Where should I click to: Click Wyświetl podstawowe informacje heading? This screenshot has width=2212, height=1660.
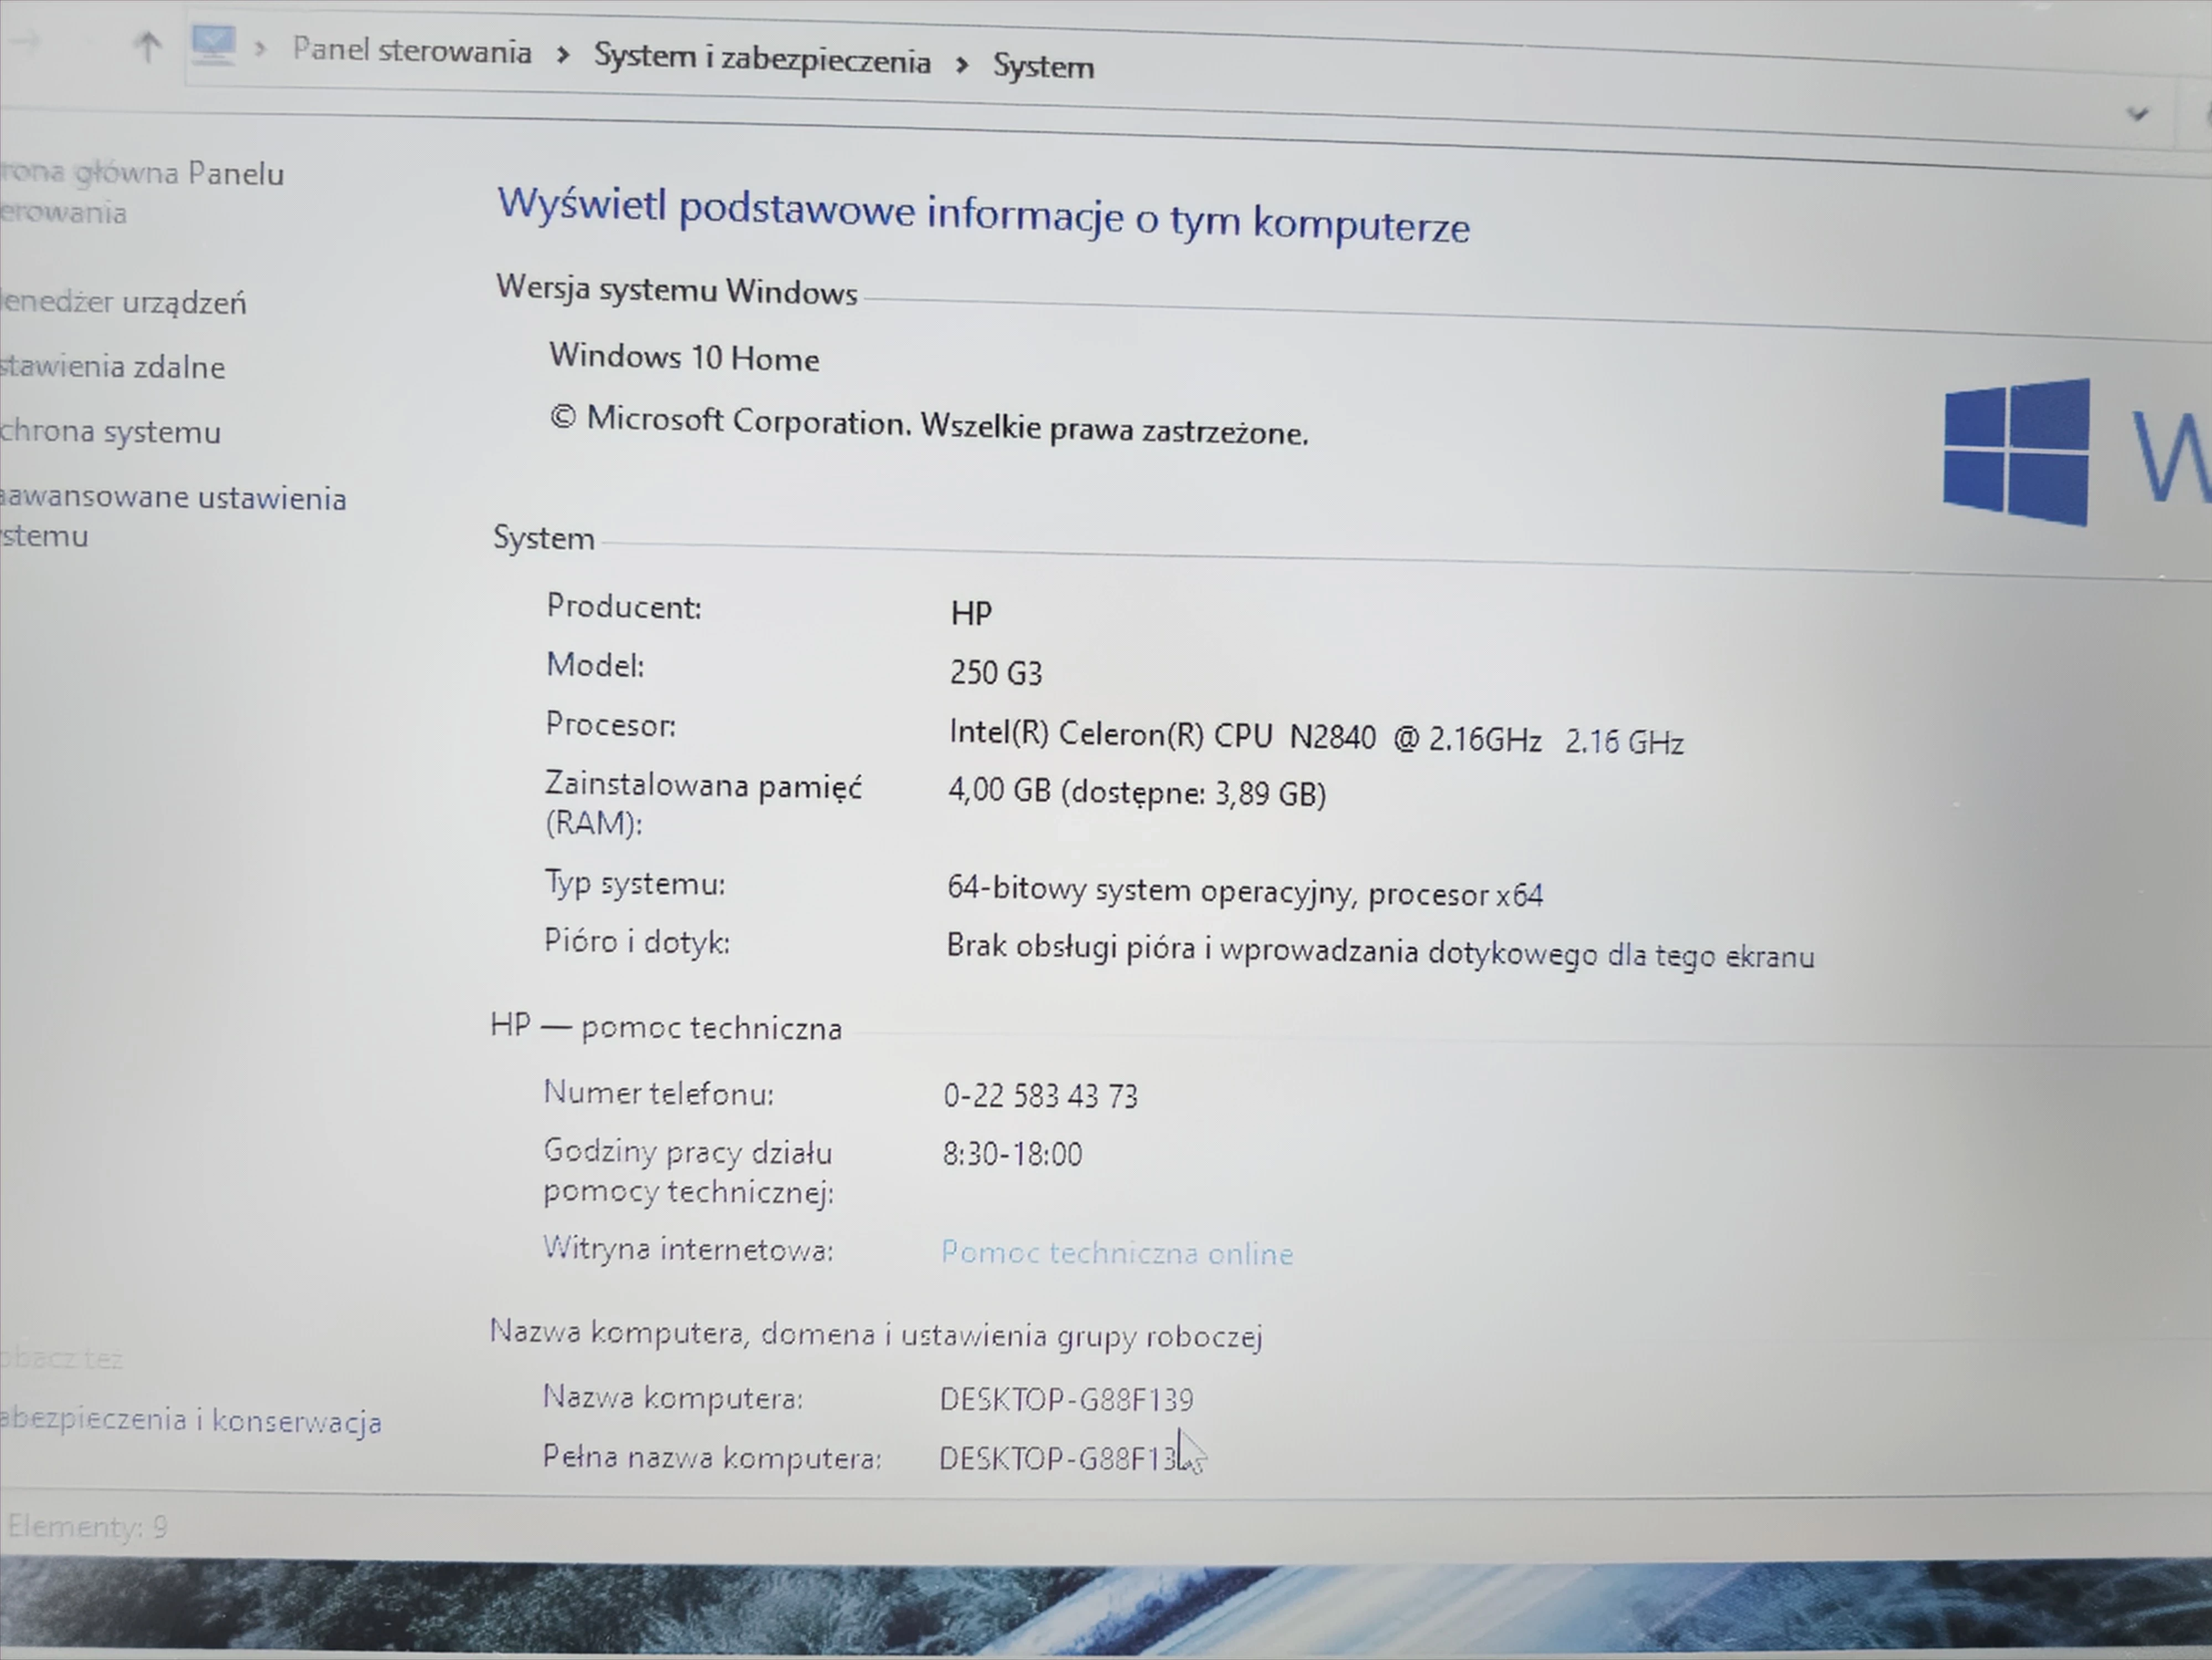coord(984,214)
